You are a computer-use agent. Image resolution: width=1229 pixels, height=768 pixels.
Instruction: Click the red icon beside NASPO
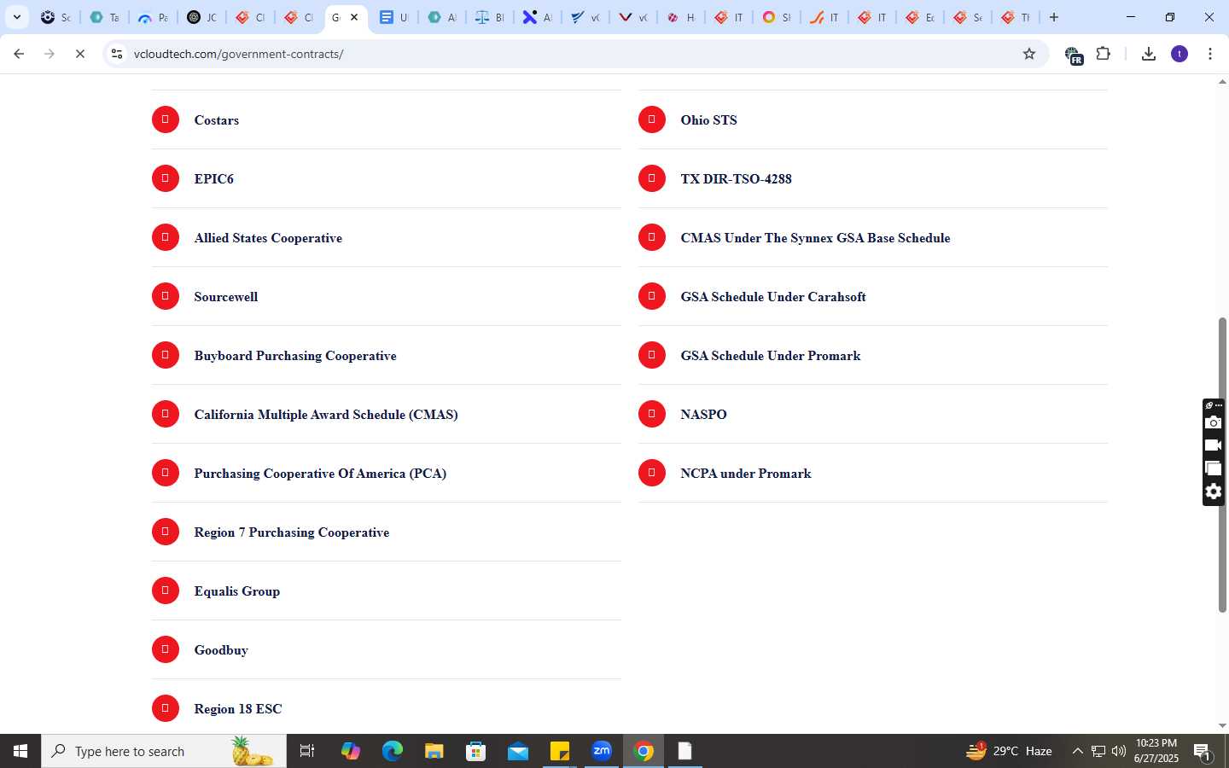(x=652, y=414)
